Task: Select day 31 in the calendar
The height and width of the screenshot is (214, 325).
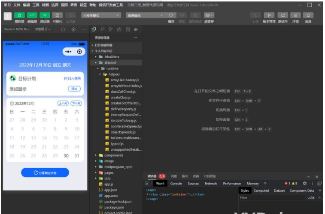Action: point(77,156)
